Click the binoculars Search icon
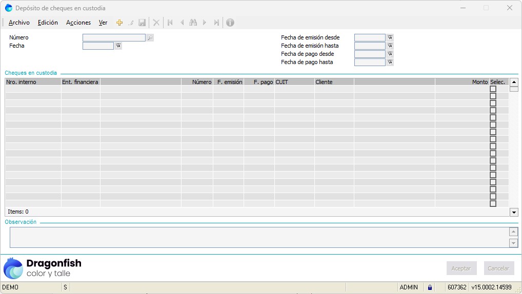 (193, 23)
